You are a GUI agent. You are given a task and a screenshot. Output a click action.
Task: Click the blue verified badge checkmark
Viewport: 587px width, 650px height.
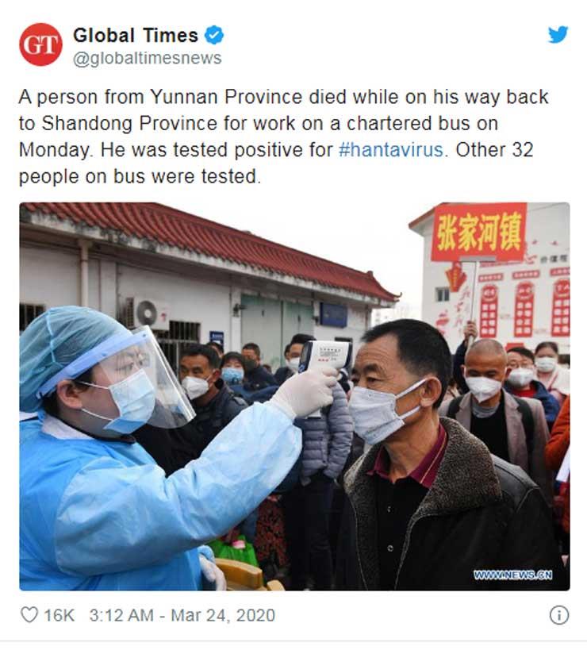pyautogui.click(x=214, y=35)
